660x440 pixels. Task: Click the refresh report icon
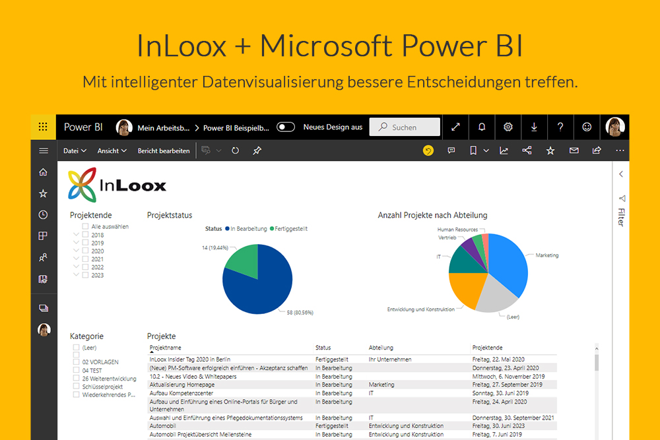(x=236, y=150)
